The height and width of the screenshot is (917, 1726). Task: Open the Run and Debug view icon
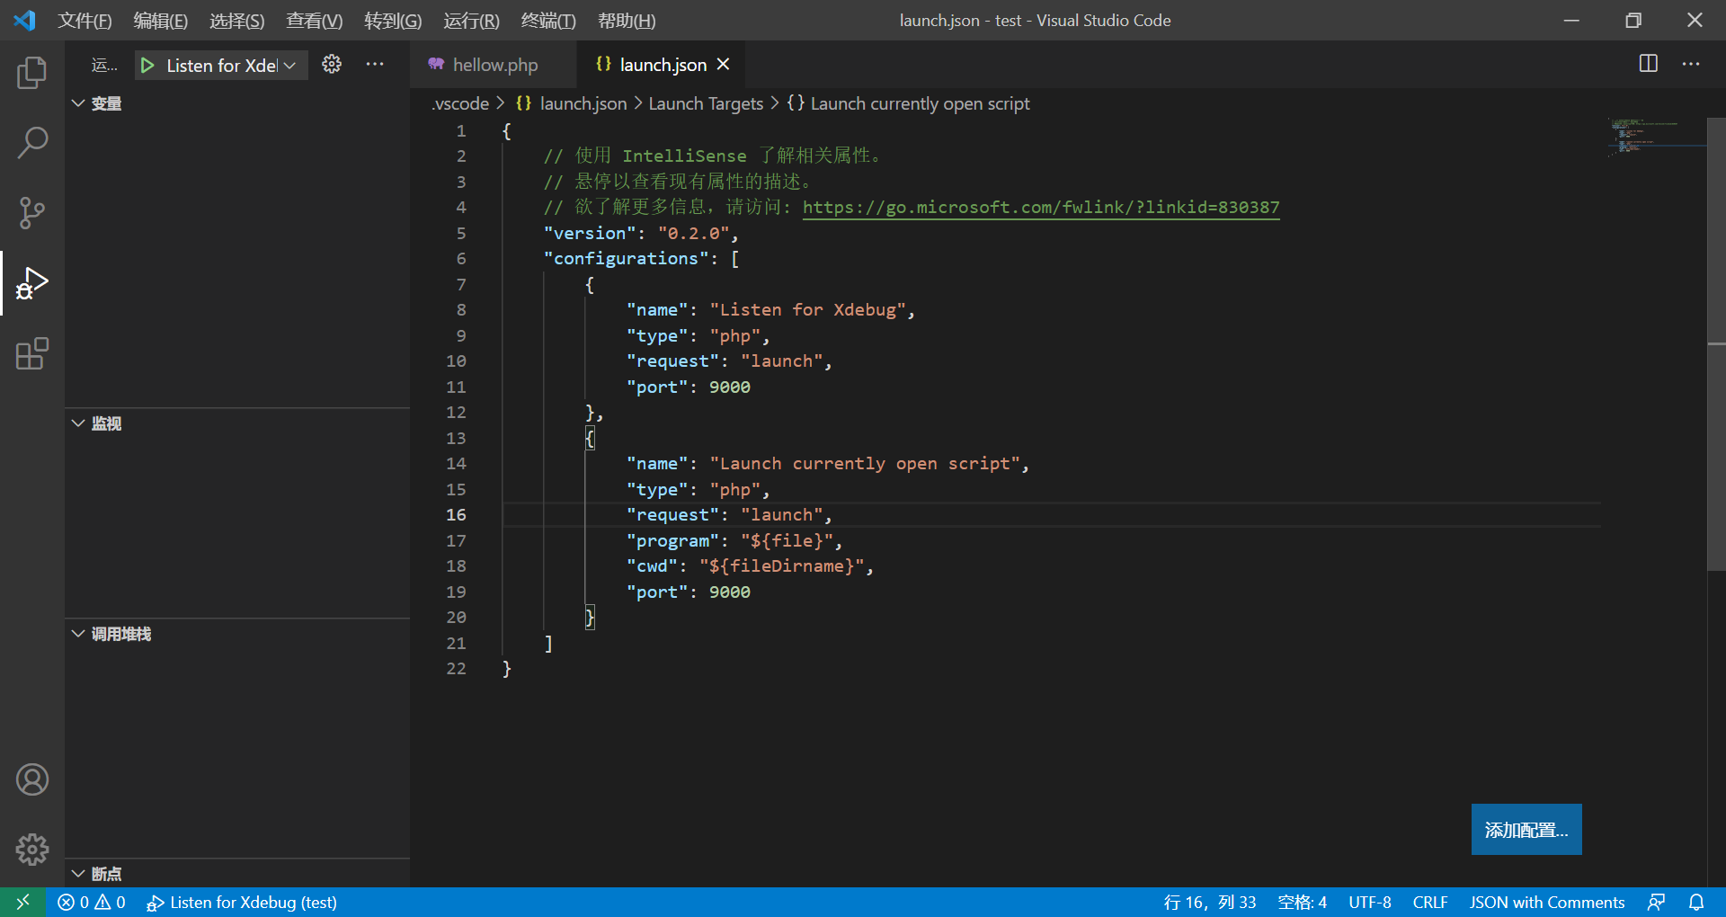coord(32,283)
